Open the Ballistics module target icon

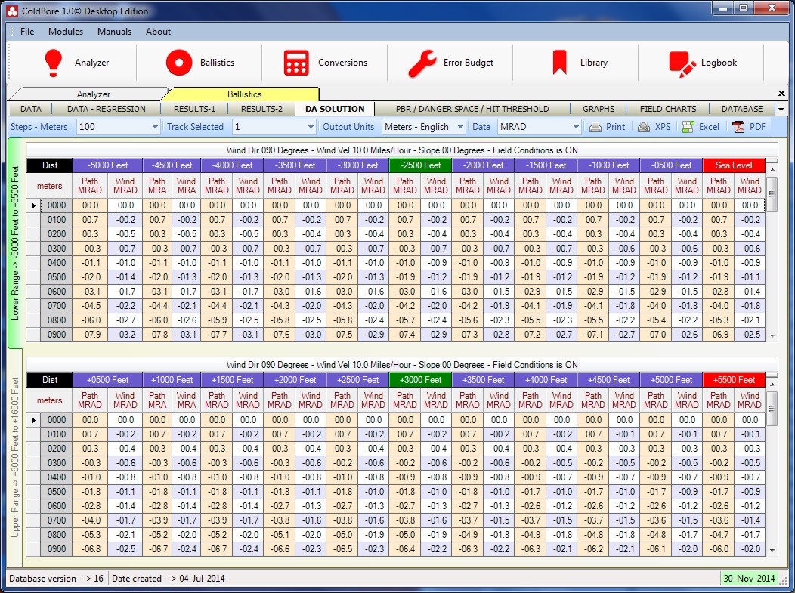(179, 63)
